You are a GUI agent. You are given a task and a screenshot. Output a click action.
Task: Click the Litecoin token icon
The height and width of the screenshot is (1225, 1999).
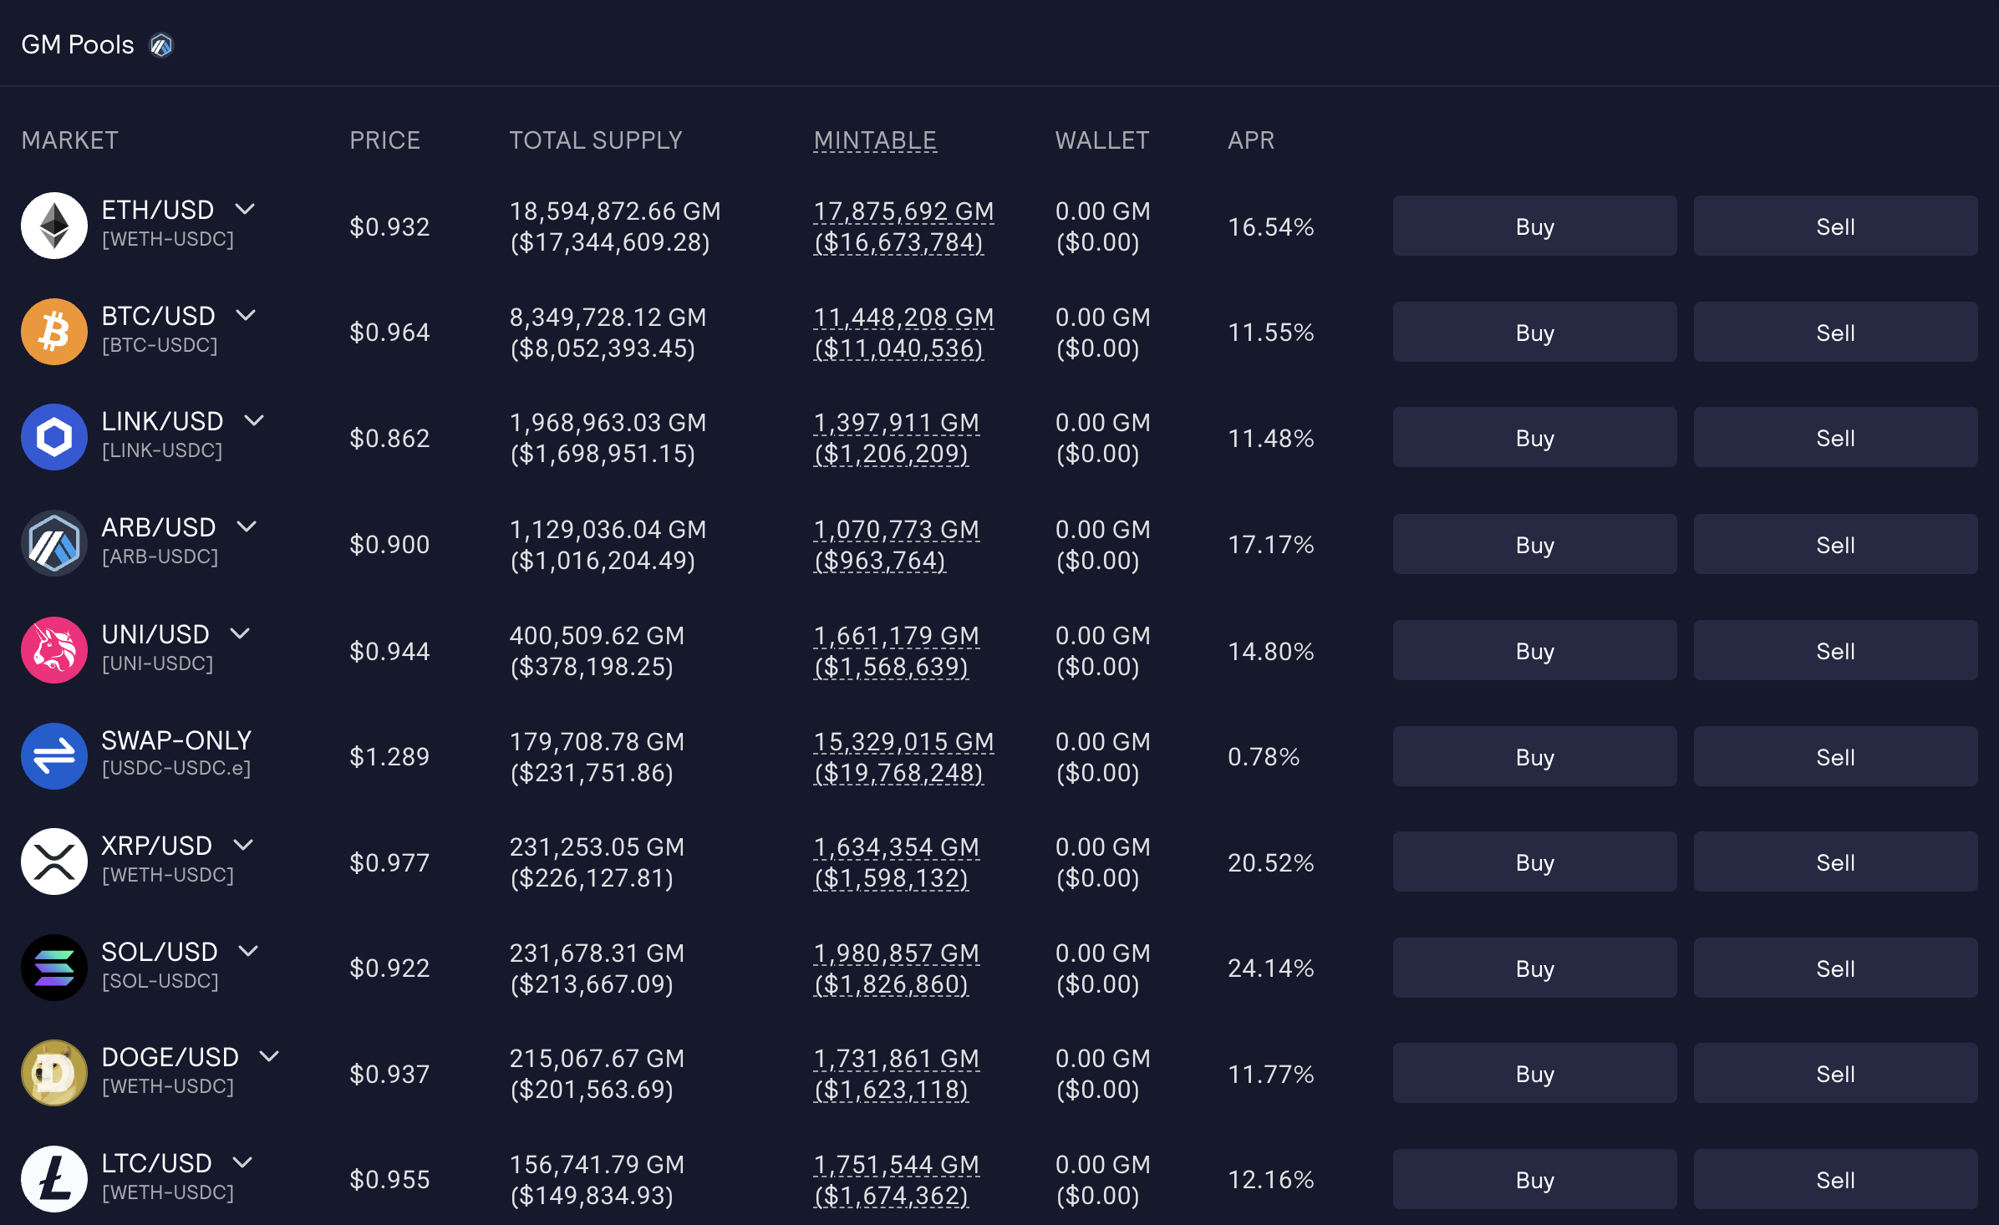54,1179
